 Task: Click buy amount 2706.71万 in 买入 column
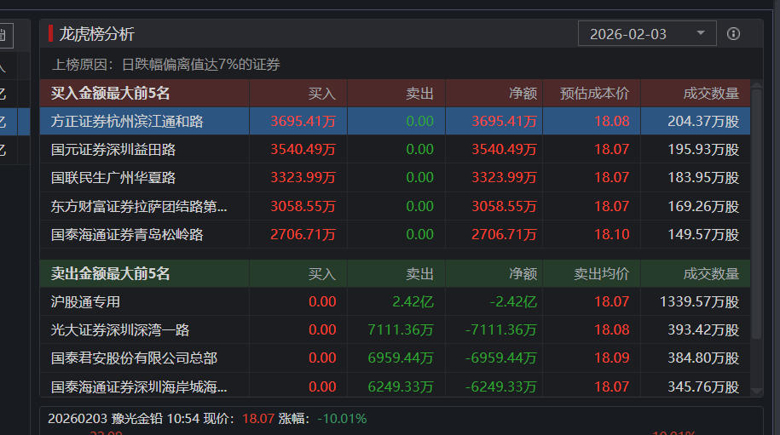pyautogui.click(x=303, y=234)
